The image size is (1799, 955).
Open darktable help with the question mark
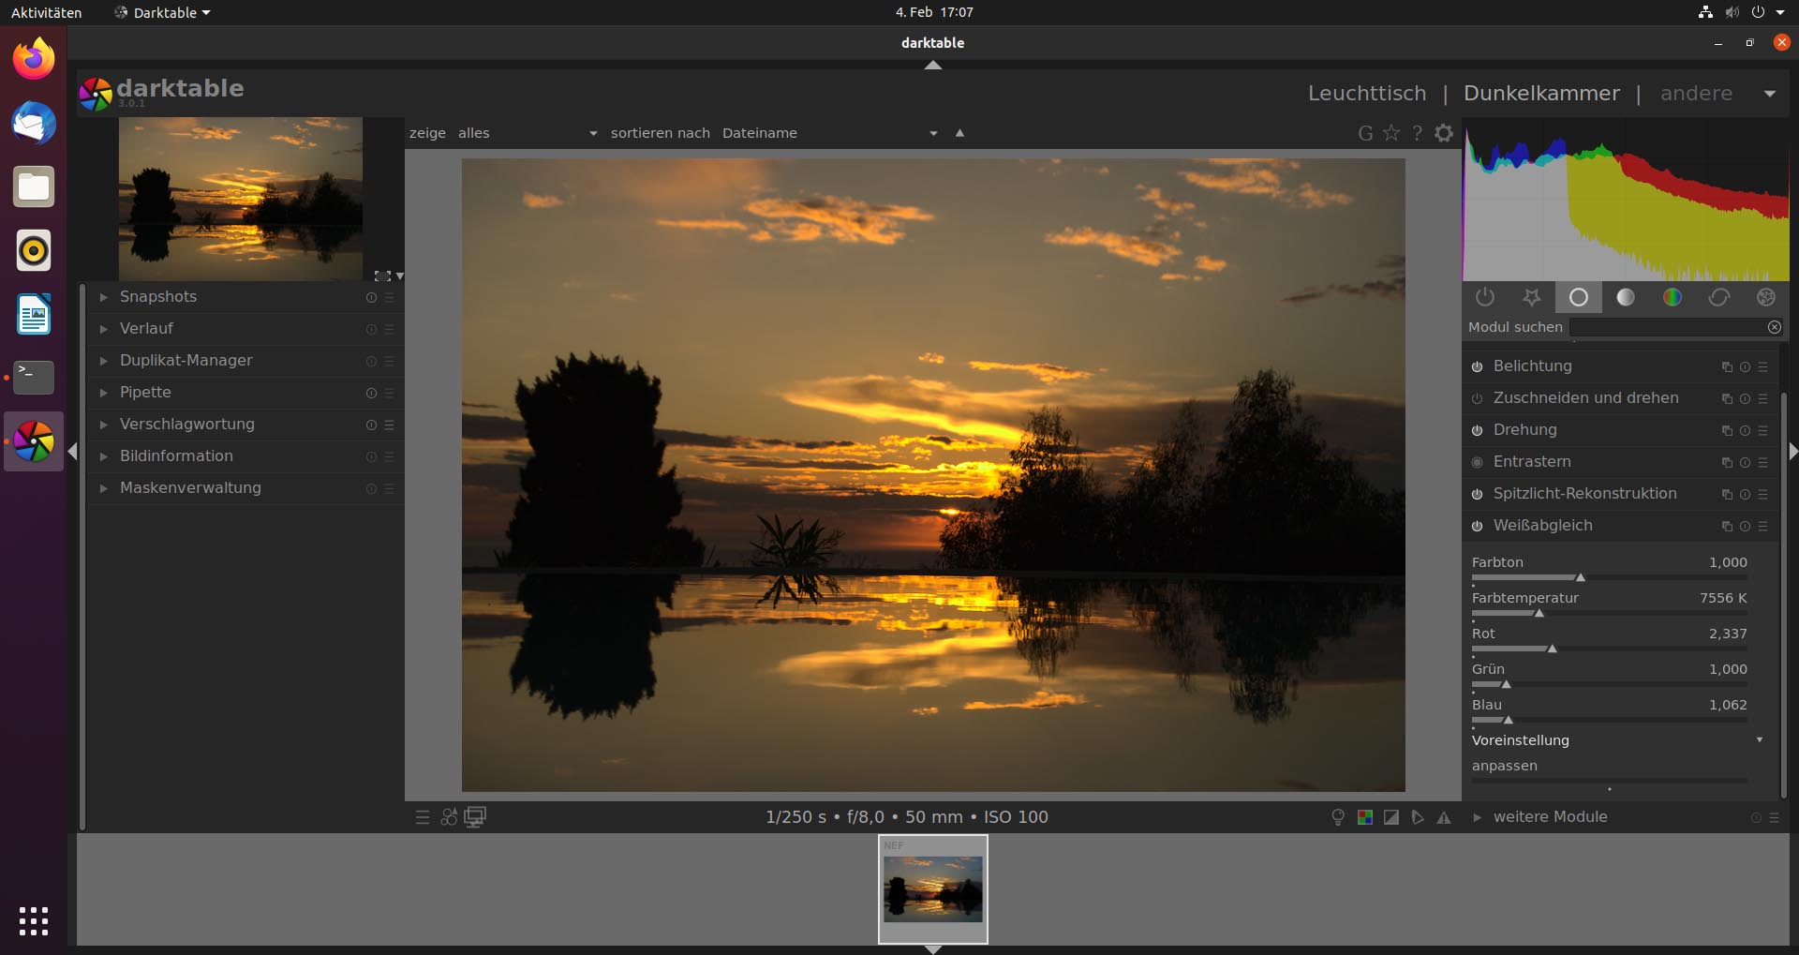click(x=1418, y=133)
